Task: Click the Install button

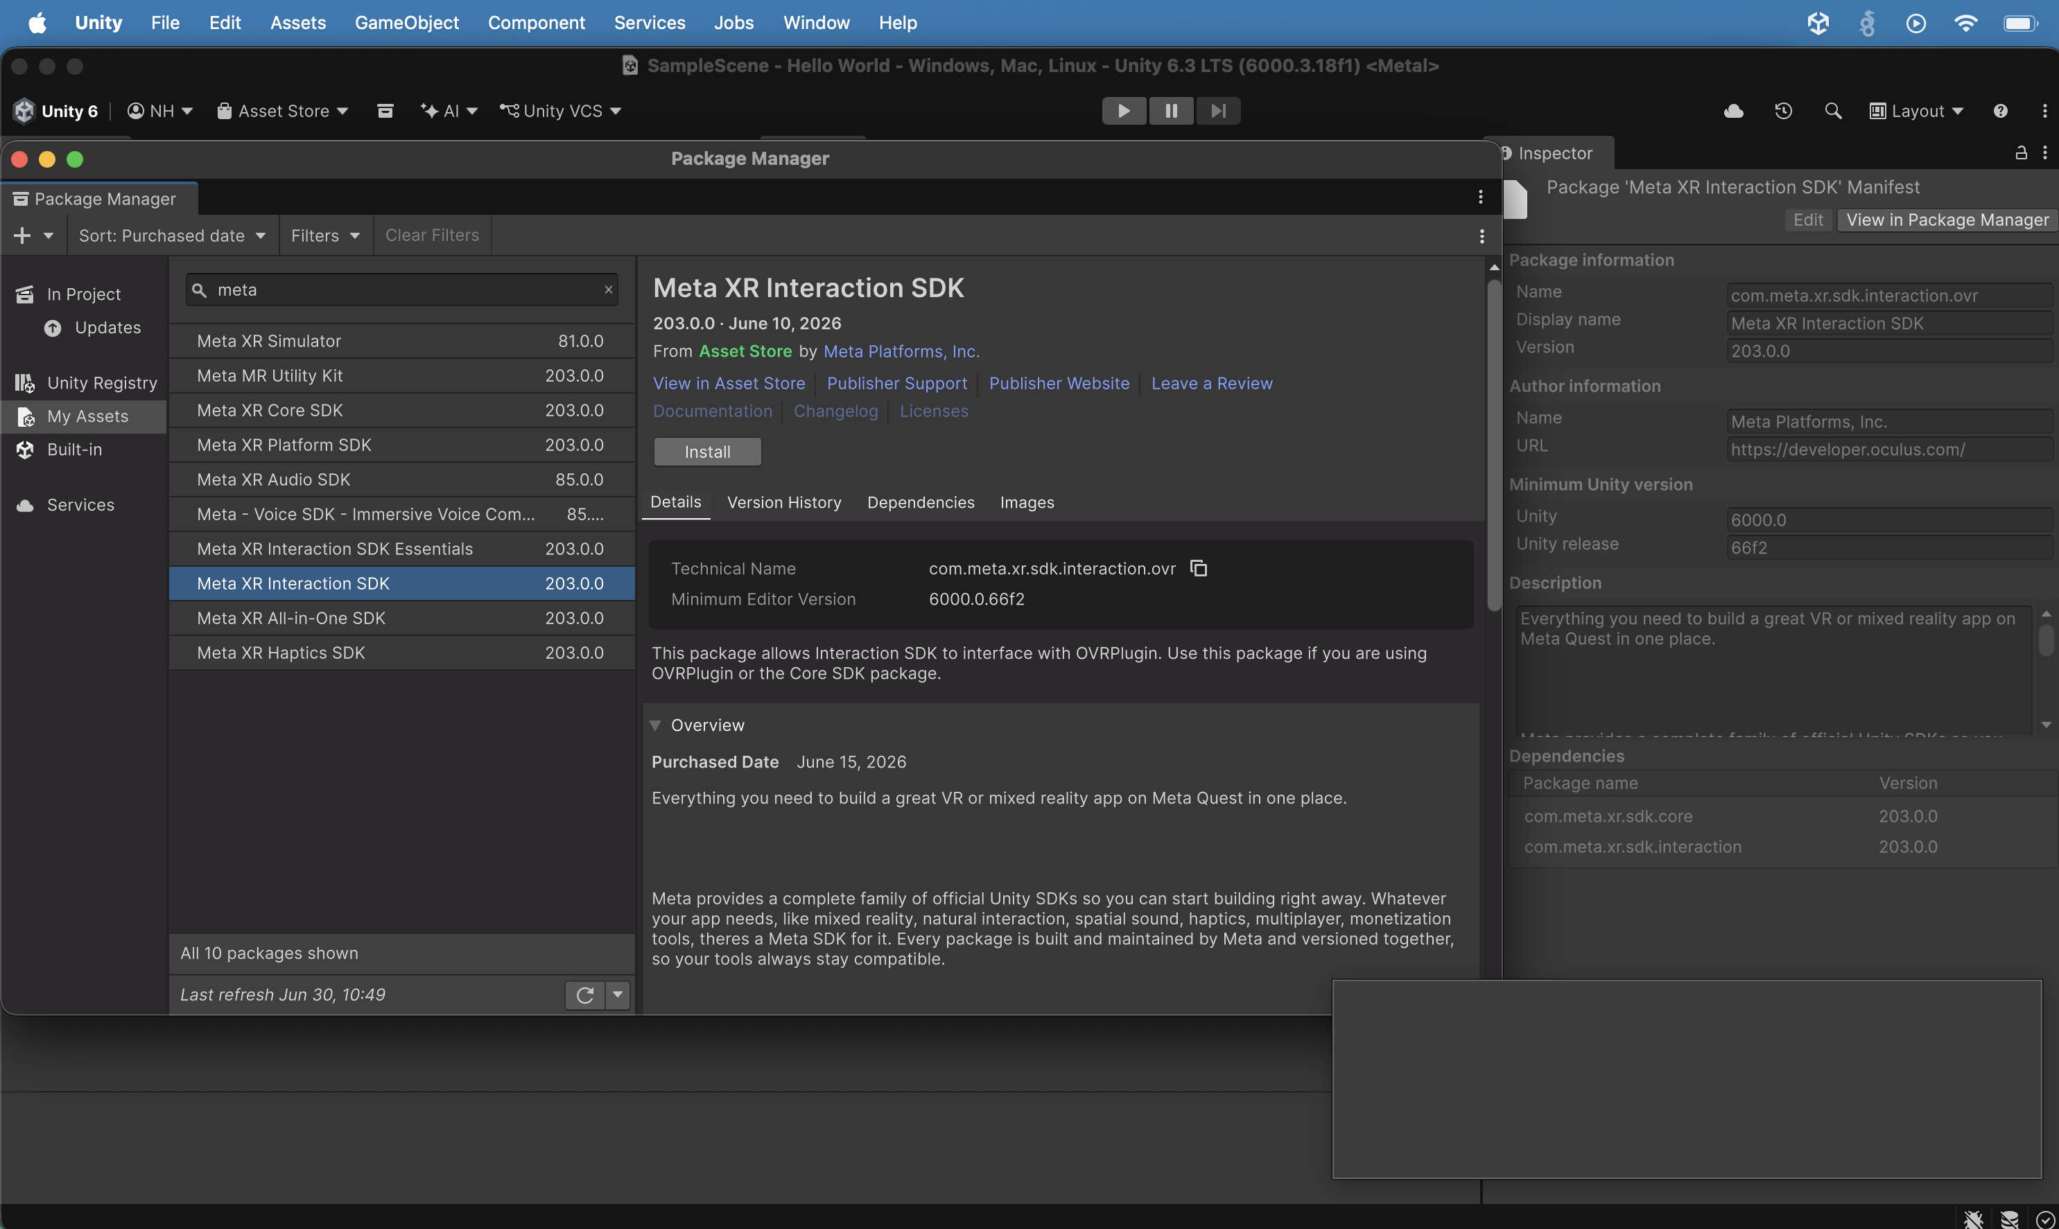Action: 706,452
